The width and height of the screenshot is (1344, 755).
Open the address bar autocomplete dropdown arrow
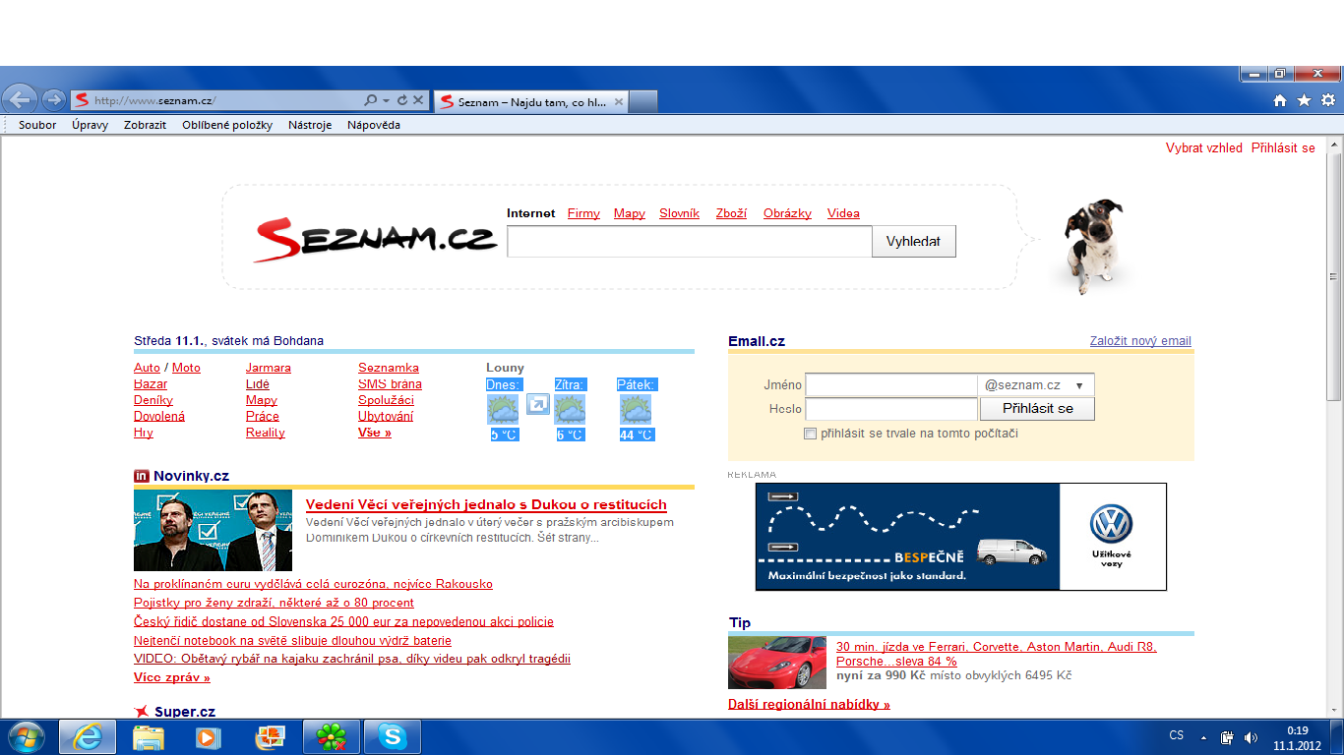pyautogui.click(x=387, y=100)
